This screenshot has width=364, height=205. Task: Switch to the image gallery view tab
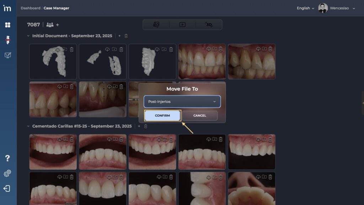pos(156,25)
